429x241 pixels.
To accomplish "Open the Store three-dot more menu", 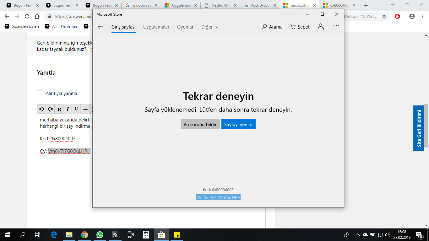I will coord(336,26).
